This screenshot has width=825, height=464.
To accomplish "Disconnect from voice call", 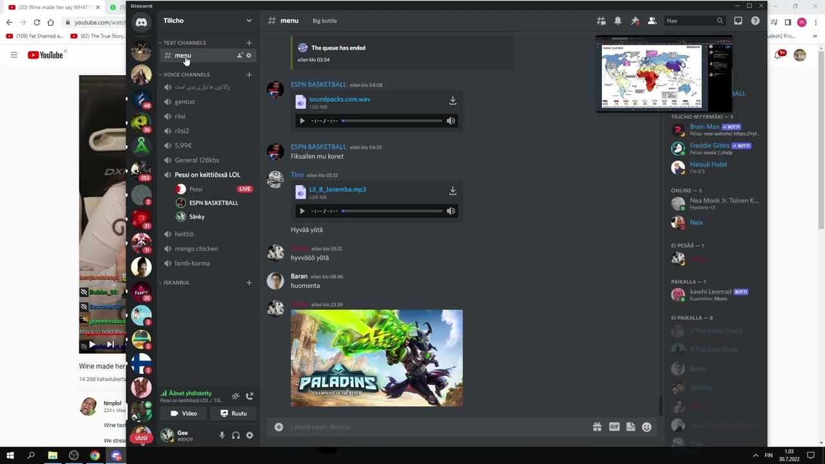I will click(x=249, y=396).
